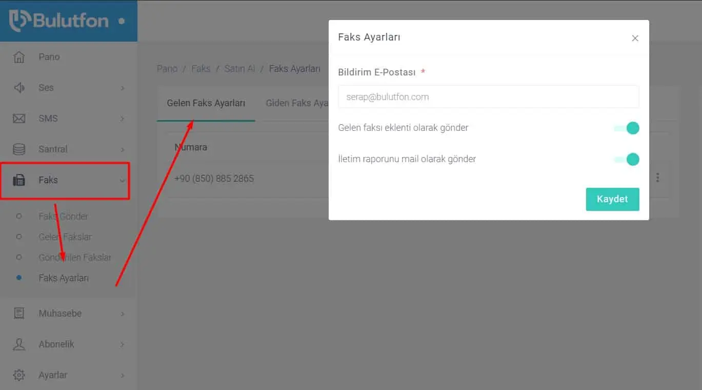Toggle İletim raporunu mail olarak gönder
Screen dimensions: 702x390
[627, 159]
